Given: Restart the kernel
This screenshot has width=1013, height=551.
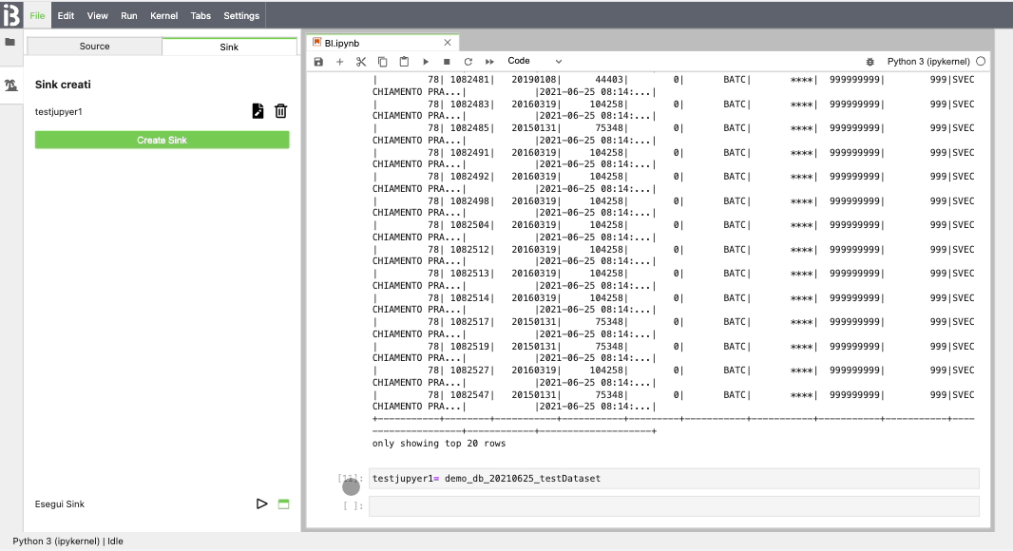Looking at the screenshot, I should (x=468, y=61).
